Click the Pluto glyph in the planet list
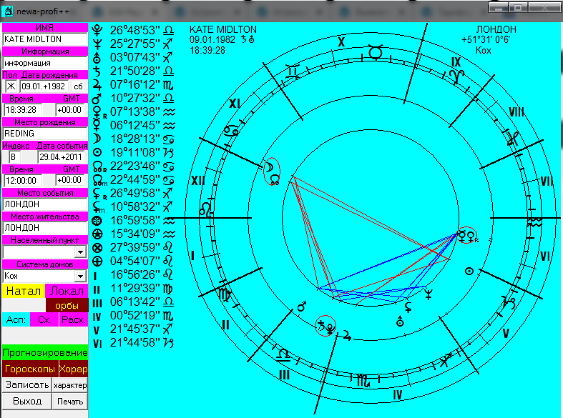563x418 pixels. [98, 31]
